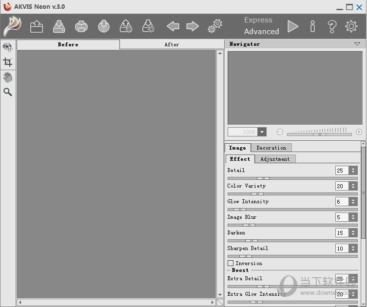Switch to the After tab
The height and width of the screenshot is (307, 367).
[x=172, y=44]
